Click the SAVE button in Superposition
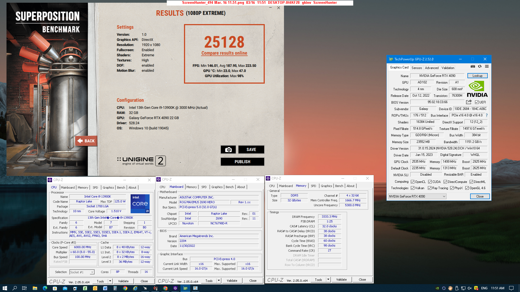The image size is (520, 292). (x=251, y=150)
